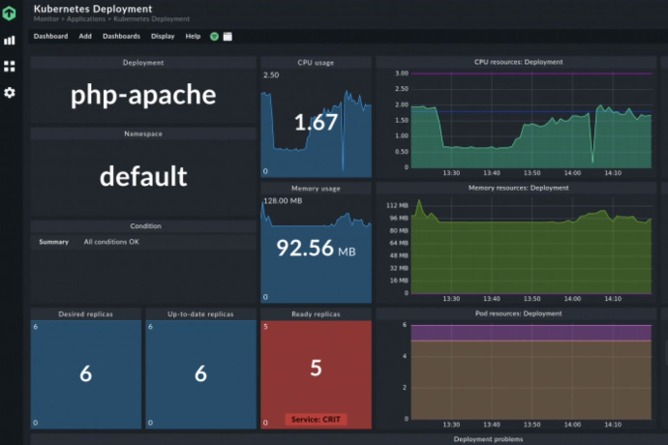668x445 pixels.
Task: Open the Add menu
Action: coord(85,36)
